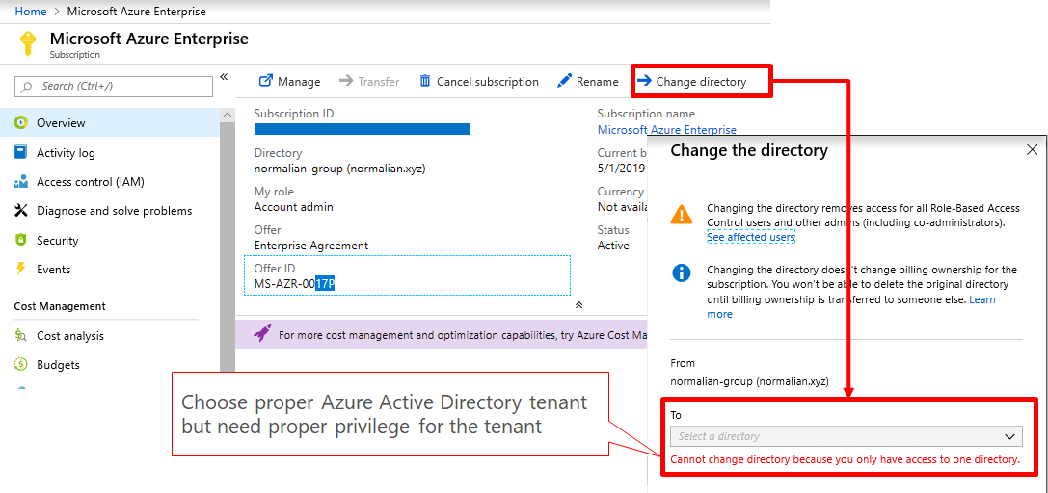Go to Home breadcrumb link
This screenshot has height=493, width=1048.
tap(30, 12)
